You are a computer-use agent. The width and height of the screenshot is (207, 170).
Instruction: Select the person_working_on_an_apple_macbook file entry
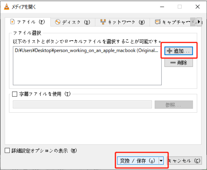pyautogui.click(x=86, y=51)
